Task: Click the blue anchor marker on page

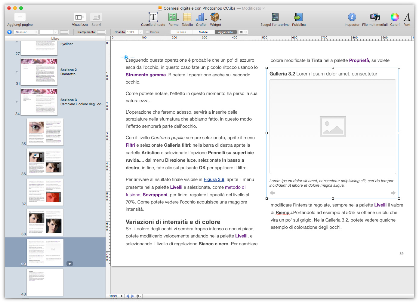Action: coord(126,57)
